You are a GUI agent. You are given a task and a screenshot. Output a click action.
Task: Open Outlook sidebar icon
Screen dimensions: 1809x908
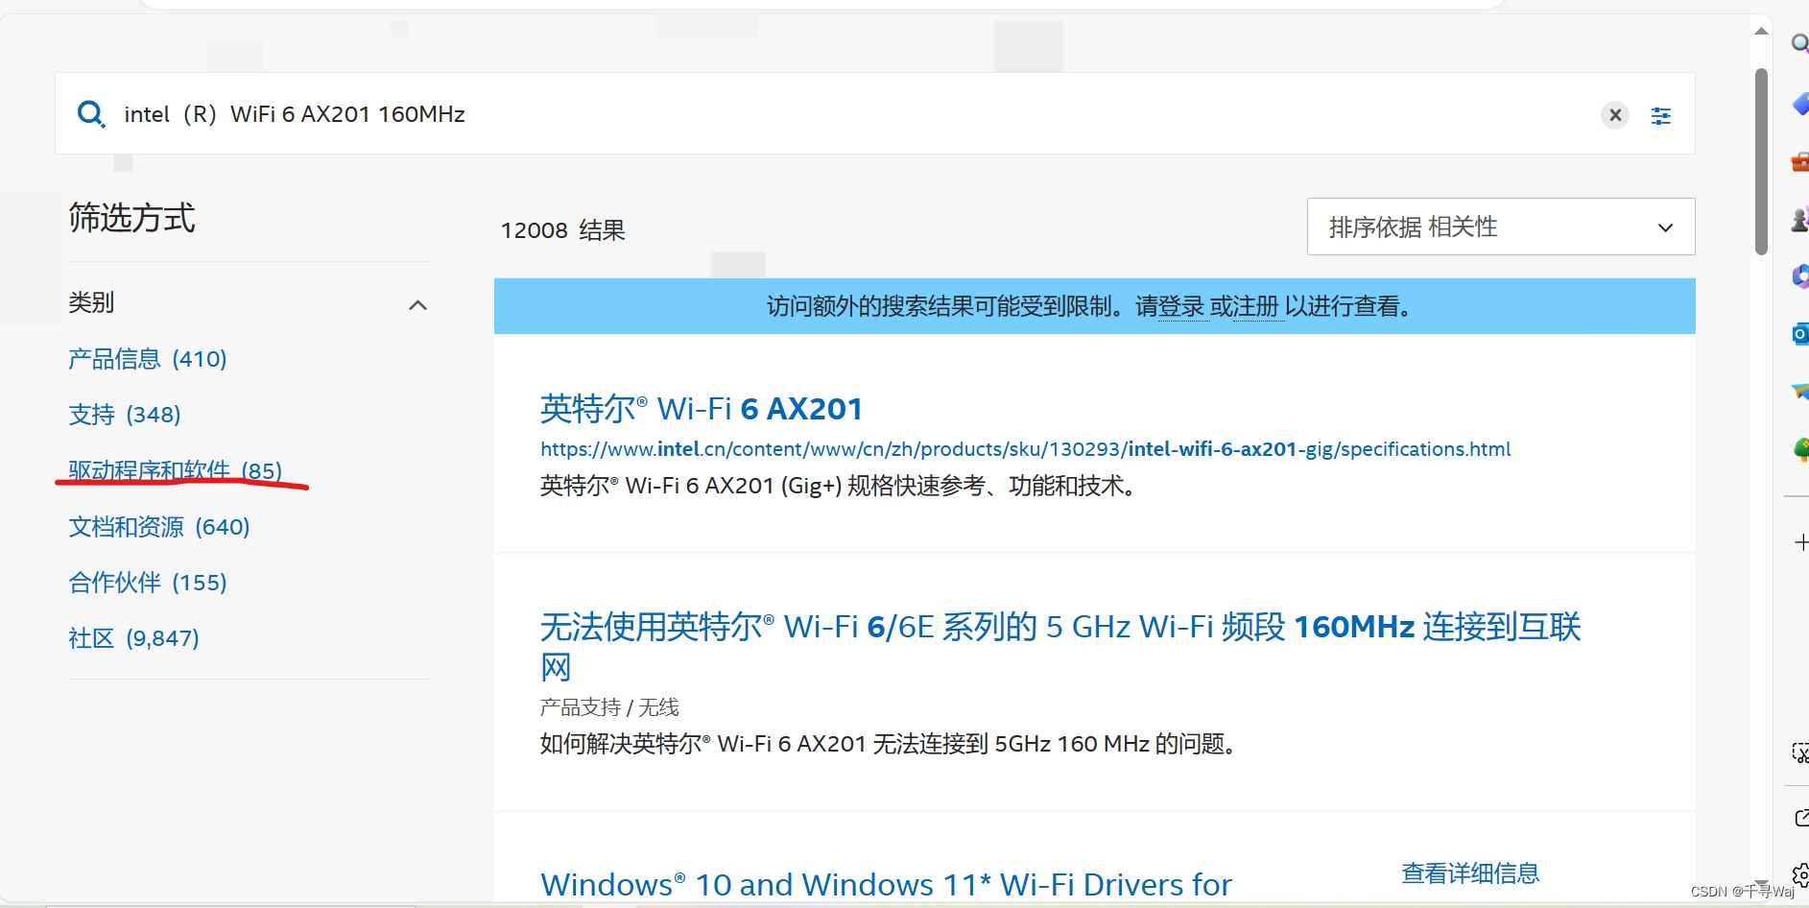(x=1800, y=334)
